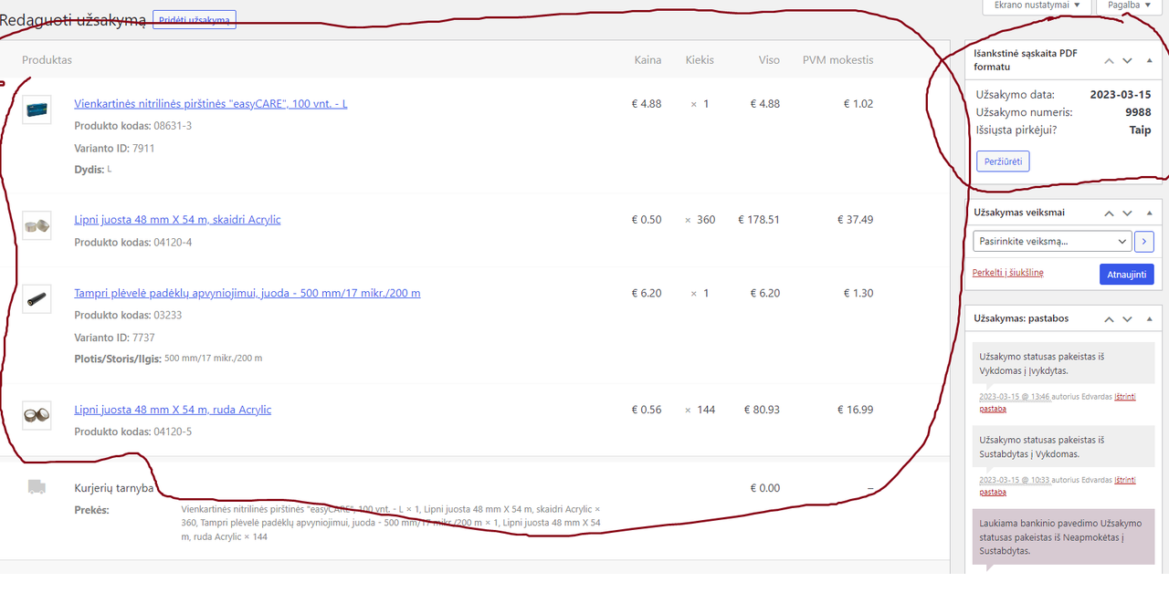
Task: Open the Tampri plėvelė padėklų apvyniojimui link
Action: [x=247, y=293]
